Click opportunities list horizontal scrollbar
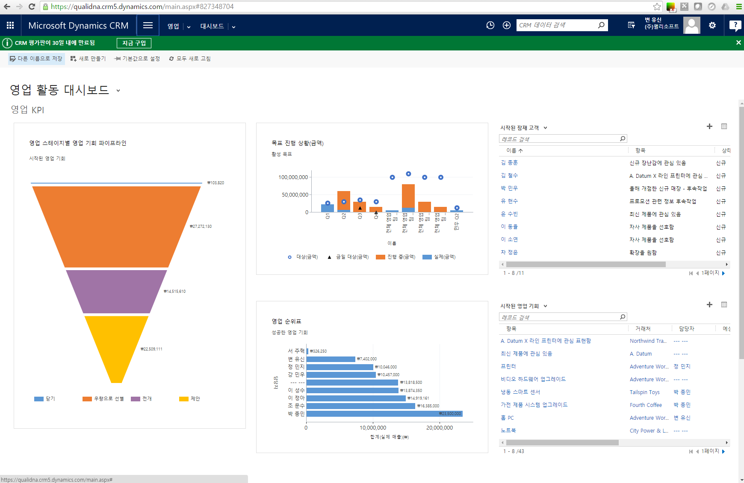Viewport: 744px width, 483px height. [562, 443]
